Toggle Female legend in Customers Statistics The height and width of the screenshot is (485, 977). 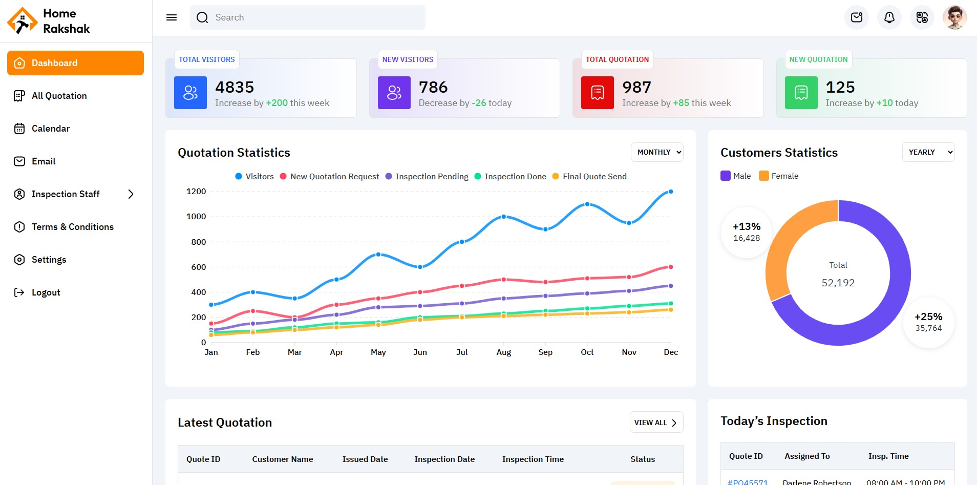tap(778, 176)
